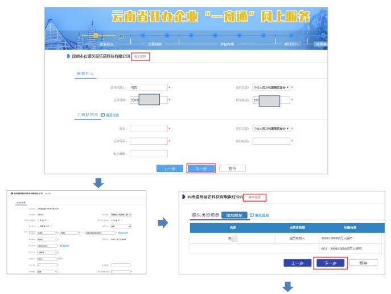Image resolution: width=391 pixels, height=294 pixels.
Task: Open 证件类型 dropdown for 工商联络员
Action: (271, 128)
